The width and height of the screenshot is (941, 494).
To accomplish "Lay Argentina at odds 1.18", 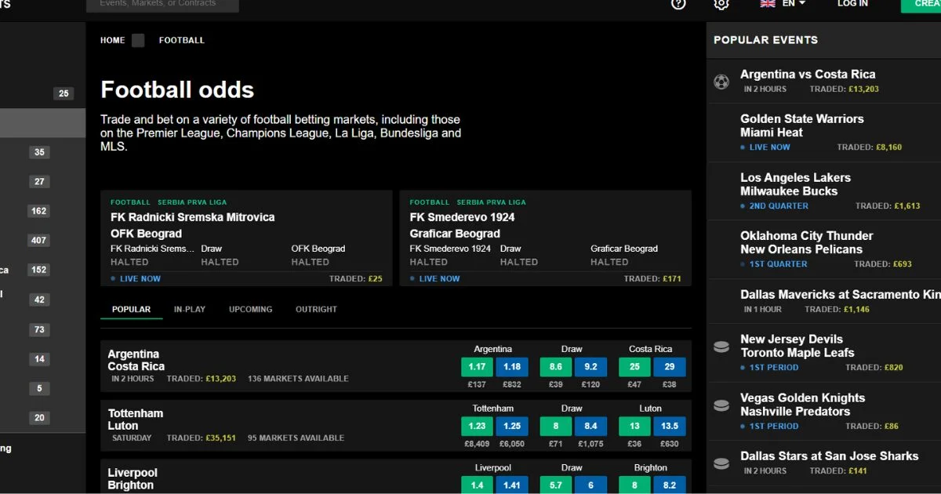I will pyautogui.click(x=512, y=367).
